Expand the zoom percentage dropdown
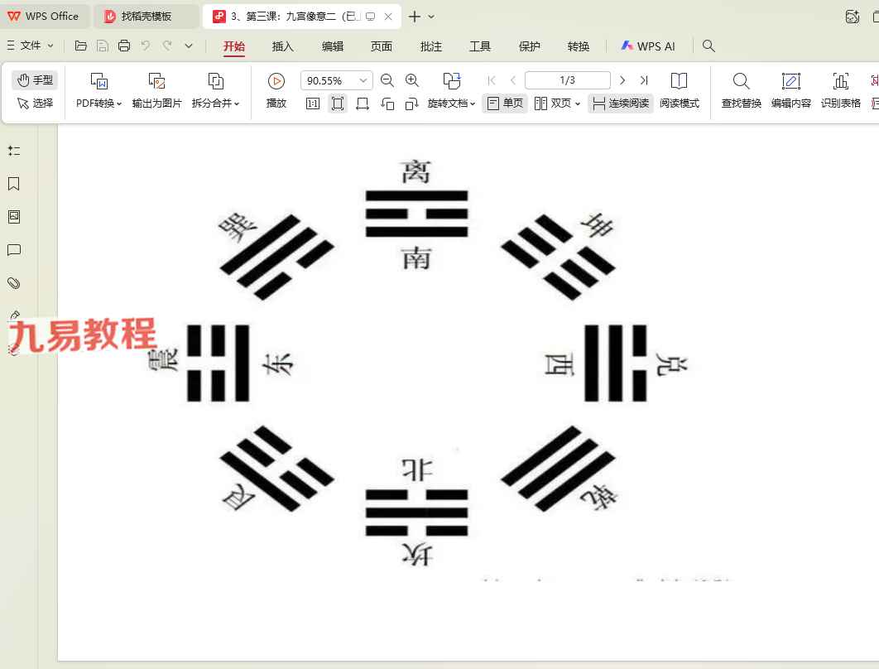This screenshot has height=669, width=879. (363, 80)
